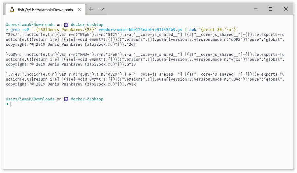
Task: Select the fish /c/Users/iamak/Downloads tab
Action: (46, 10)
